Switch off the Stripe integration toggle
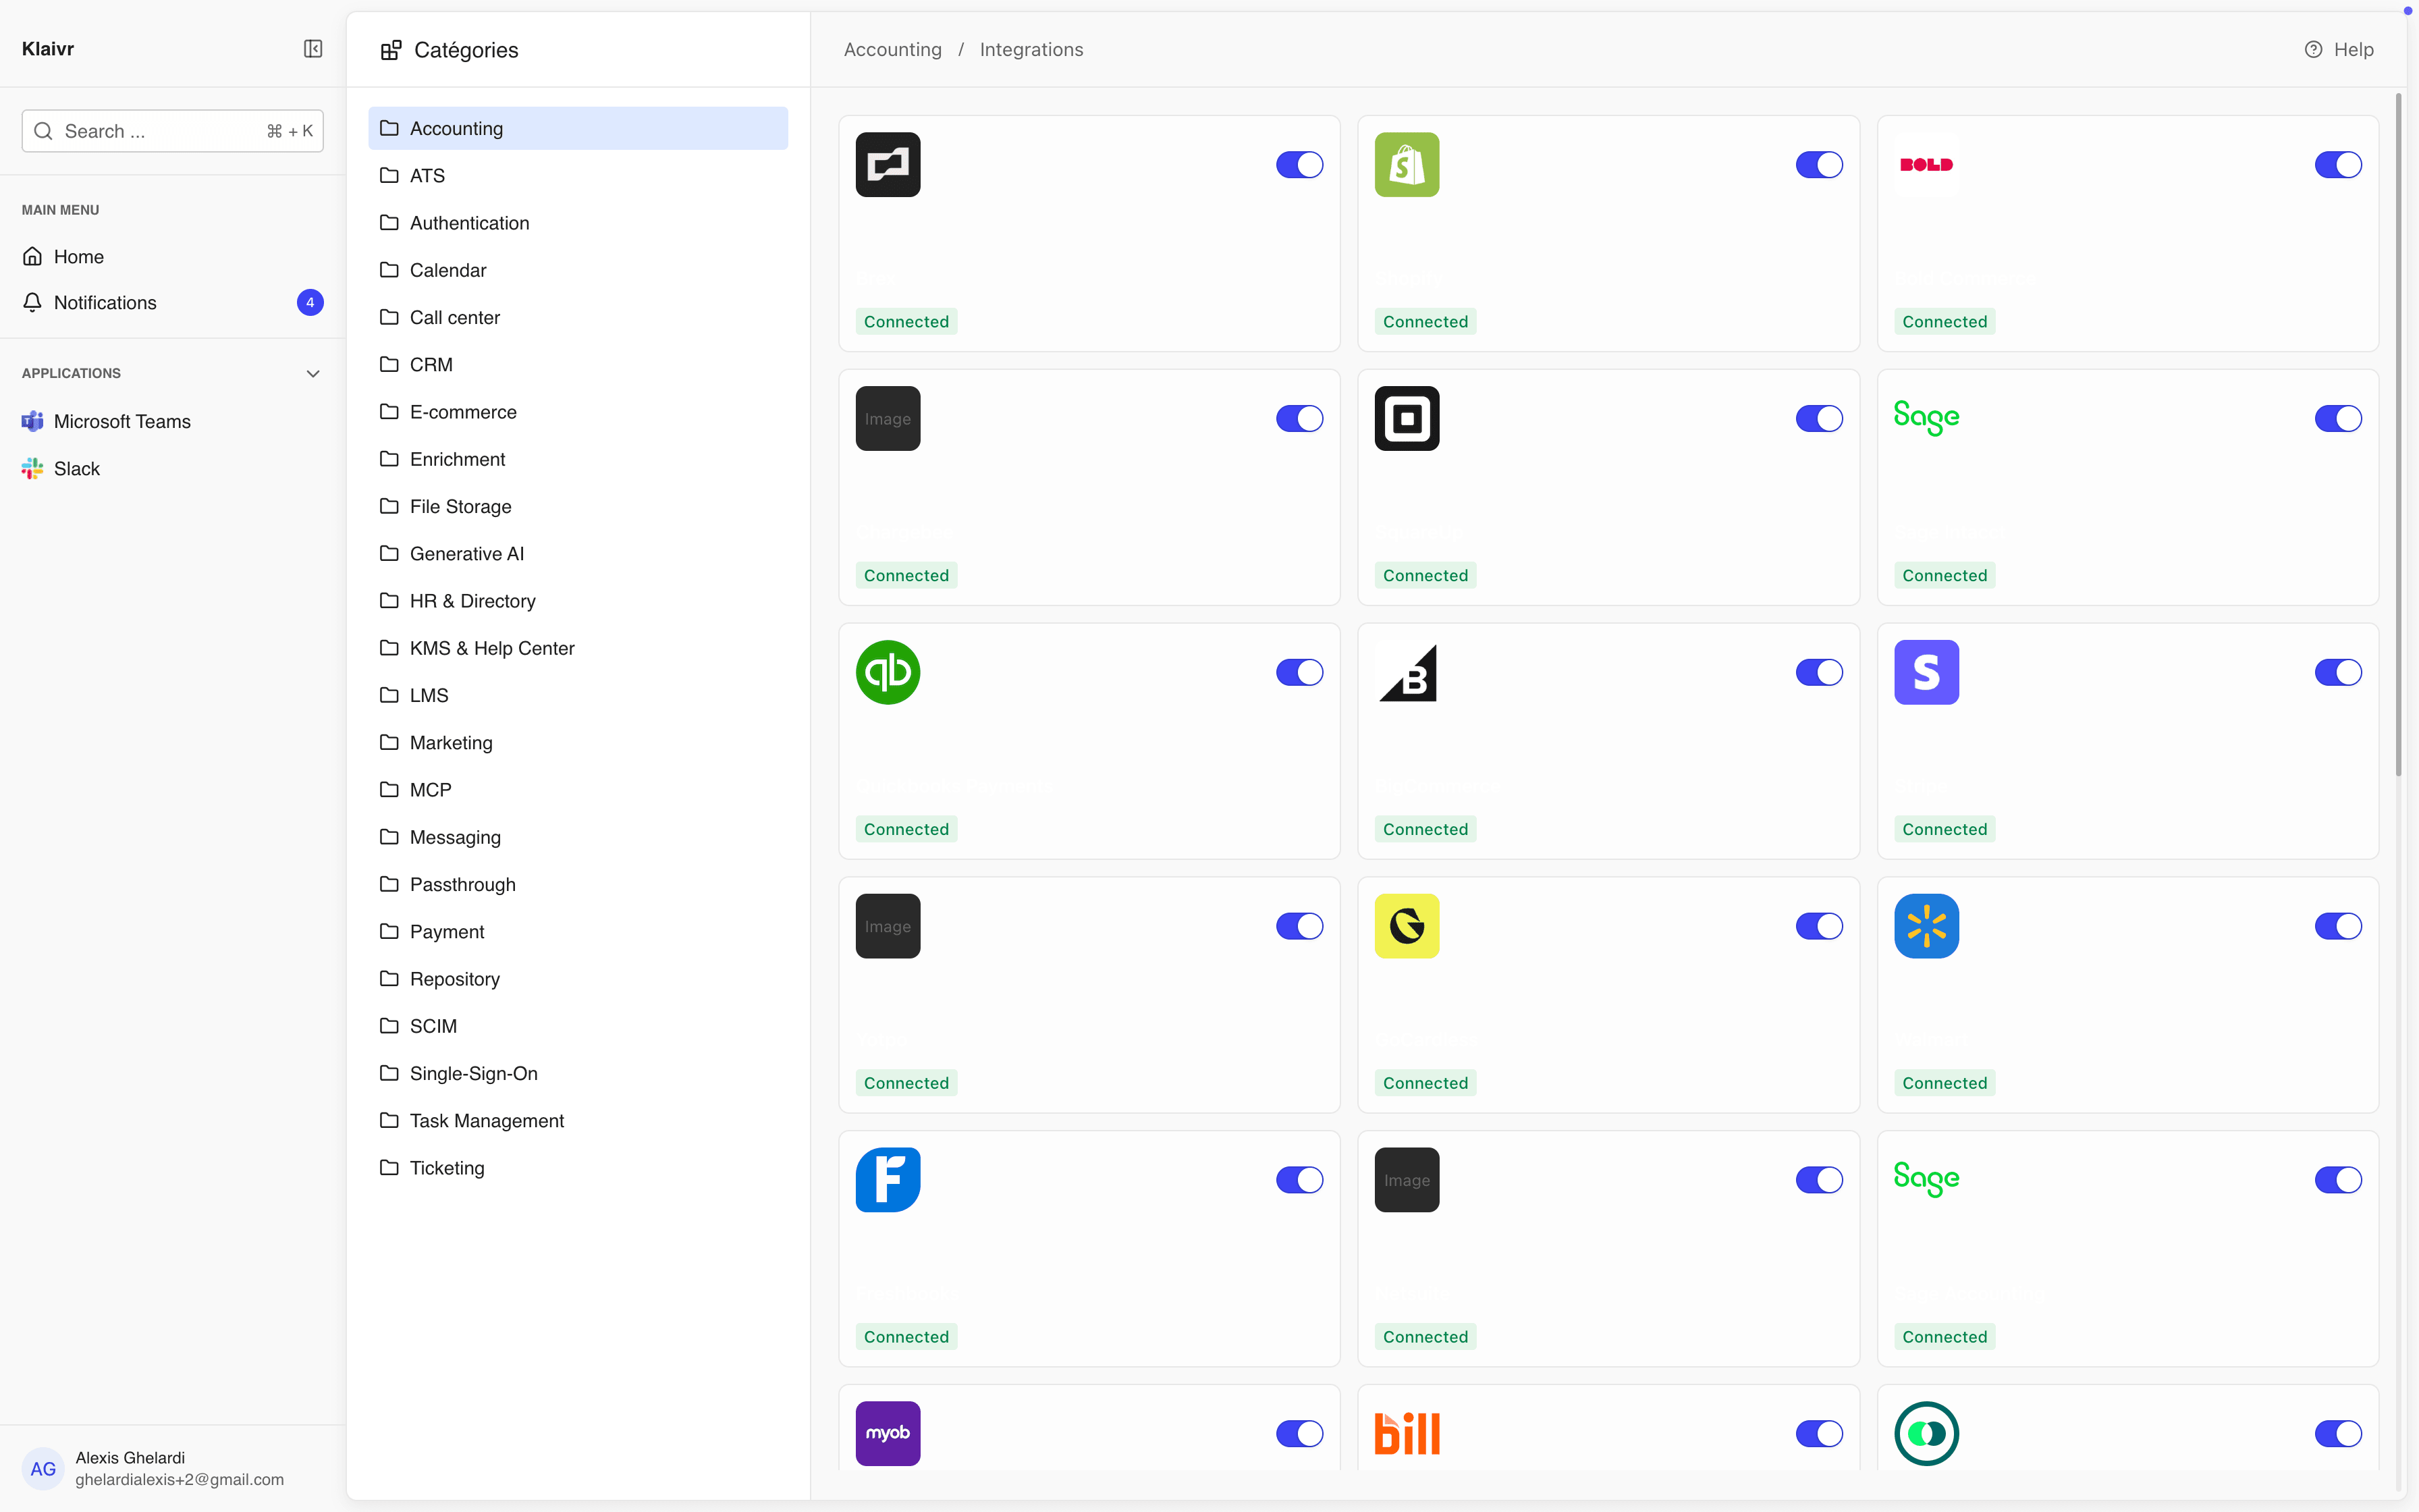The width and height of the screenshot is (2419, 1512). [x=2338, y=672]
